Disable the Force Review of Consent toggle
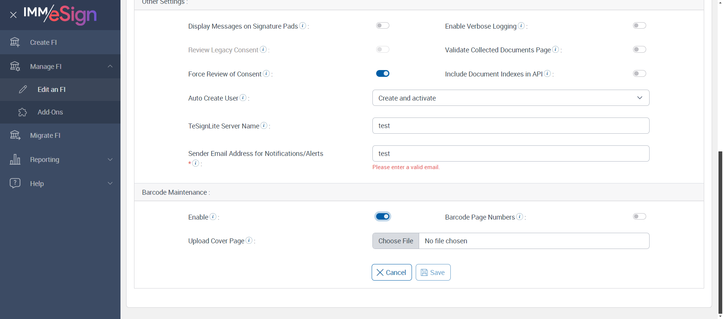The height and width of the screenshot is (319, 723). click(x=383, y=73)
